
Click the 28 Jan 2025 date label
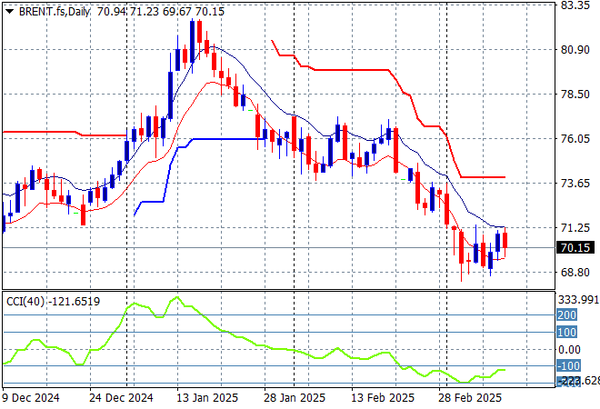[x=295, y=398]
